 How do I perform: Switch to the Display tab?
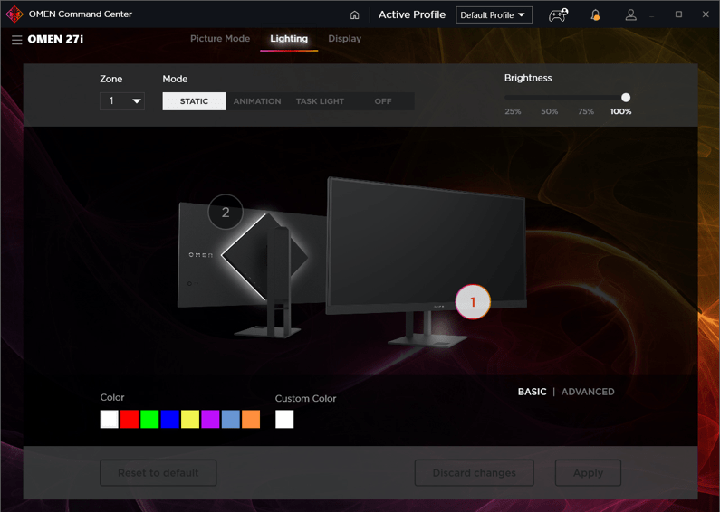coord(345,39)
